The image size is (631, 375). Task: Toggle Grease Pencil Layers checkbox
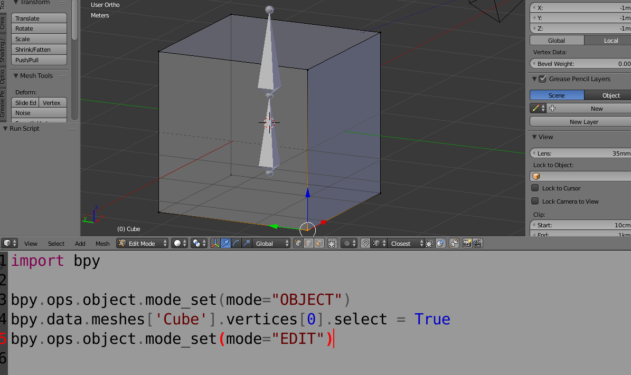point(542,79)
